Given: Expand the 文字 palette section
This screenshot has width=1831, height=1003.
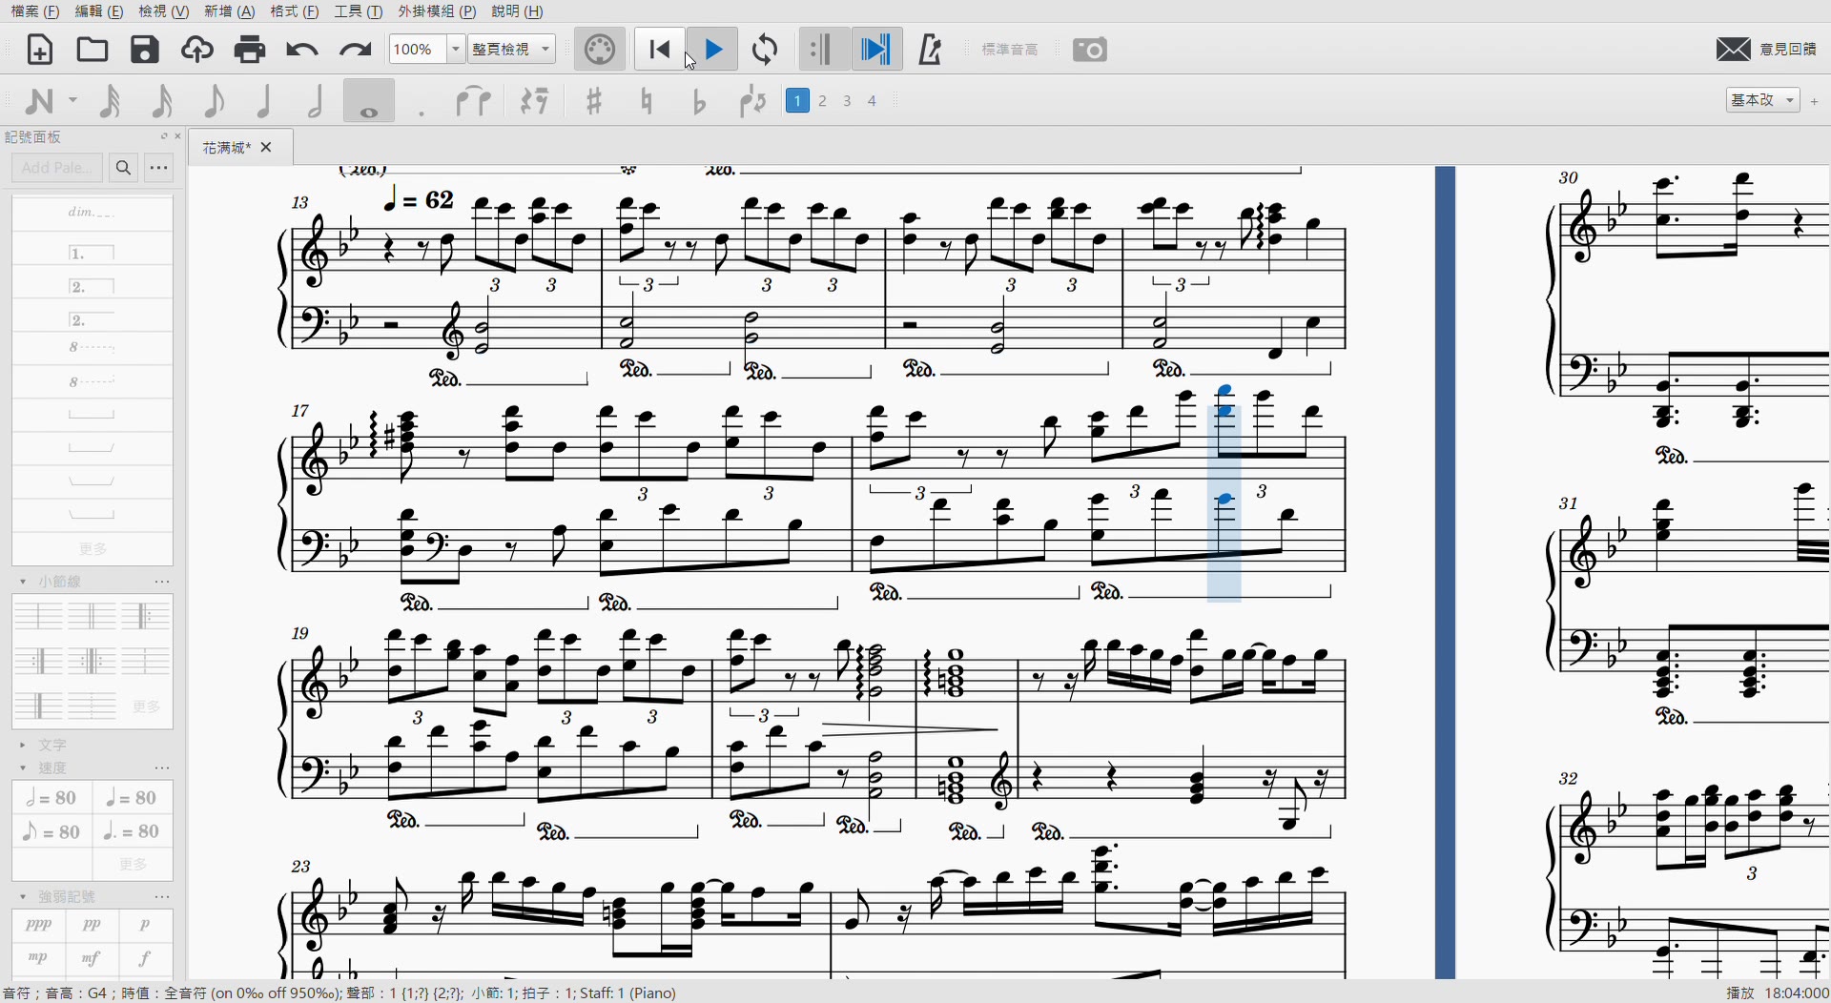Looking at the screenshot, I should [23, 746].
